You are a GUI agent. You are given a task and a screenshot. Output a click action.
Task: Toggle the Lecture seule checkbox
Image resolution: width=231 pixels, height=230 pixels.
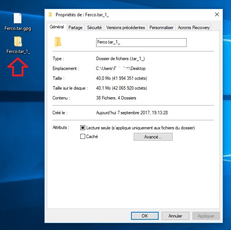[x=83, y=128]
